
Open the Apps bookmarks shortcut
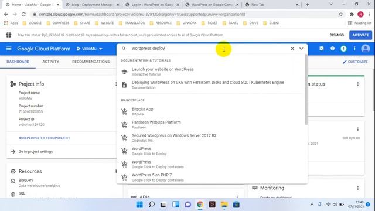pyautogui.click(x=11, y=23)
